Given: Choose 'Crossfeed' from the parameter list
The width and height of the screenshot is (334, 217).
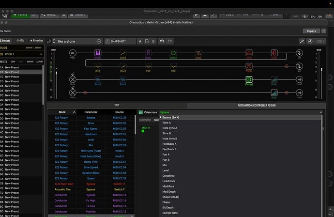Looking at the screenshot, I should click(168, 176).
